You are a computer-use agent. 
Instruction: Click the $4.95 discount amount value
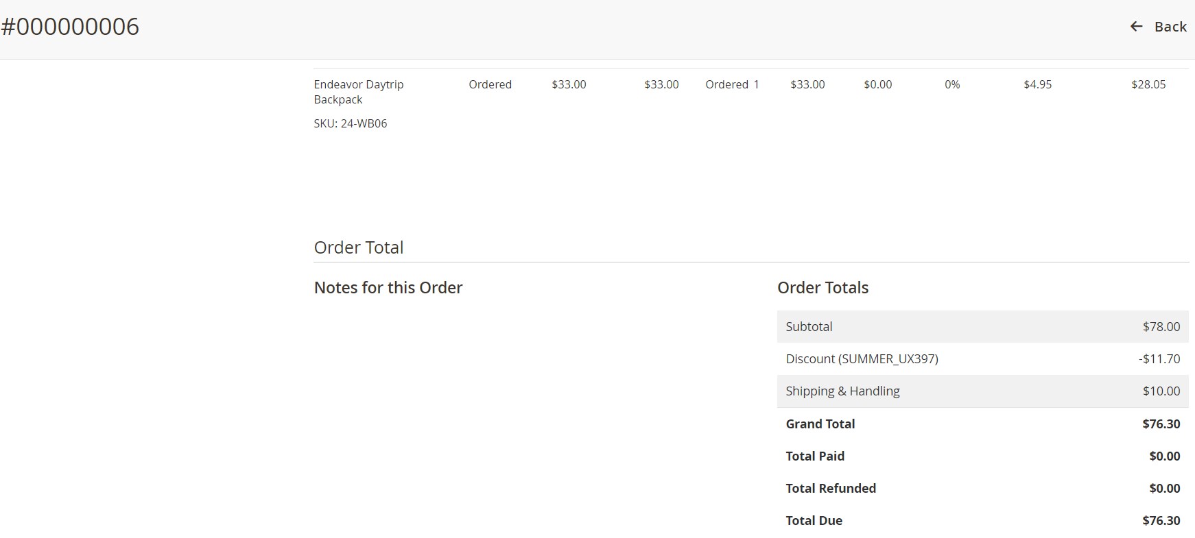(x=1037, y=84)
